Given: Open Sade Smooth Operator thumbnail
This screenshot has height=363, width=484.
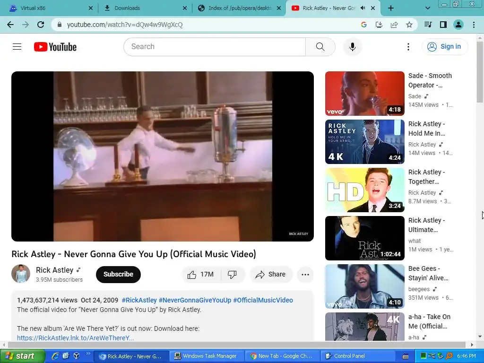Looking at the screenshot, I should tap(364, 94).
